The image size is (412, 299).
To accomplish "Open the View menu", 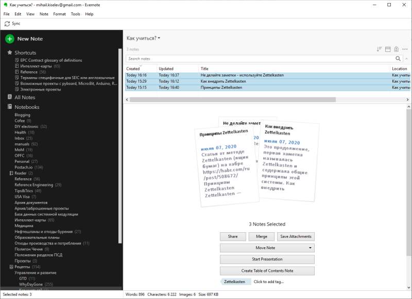I will (x=30, y=14).
